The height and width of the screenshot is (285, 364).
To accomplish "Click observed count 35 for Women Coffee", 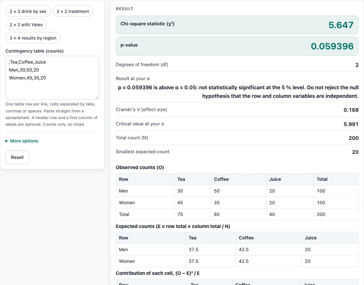I will (x=217, y=203).
